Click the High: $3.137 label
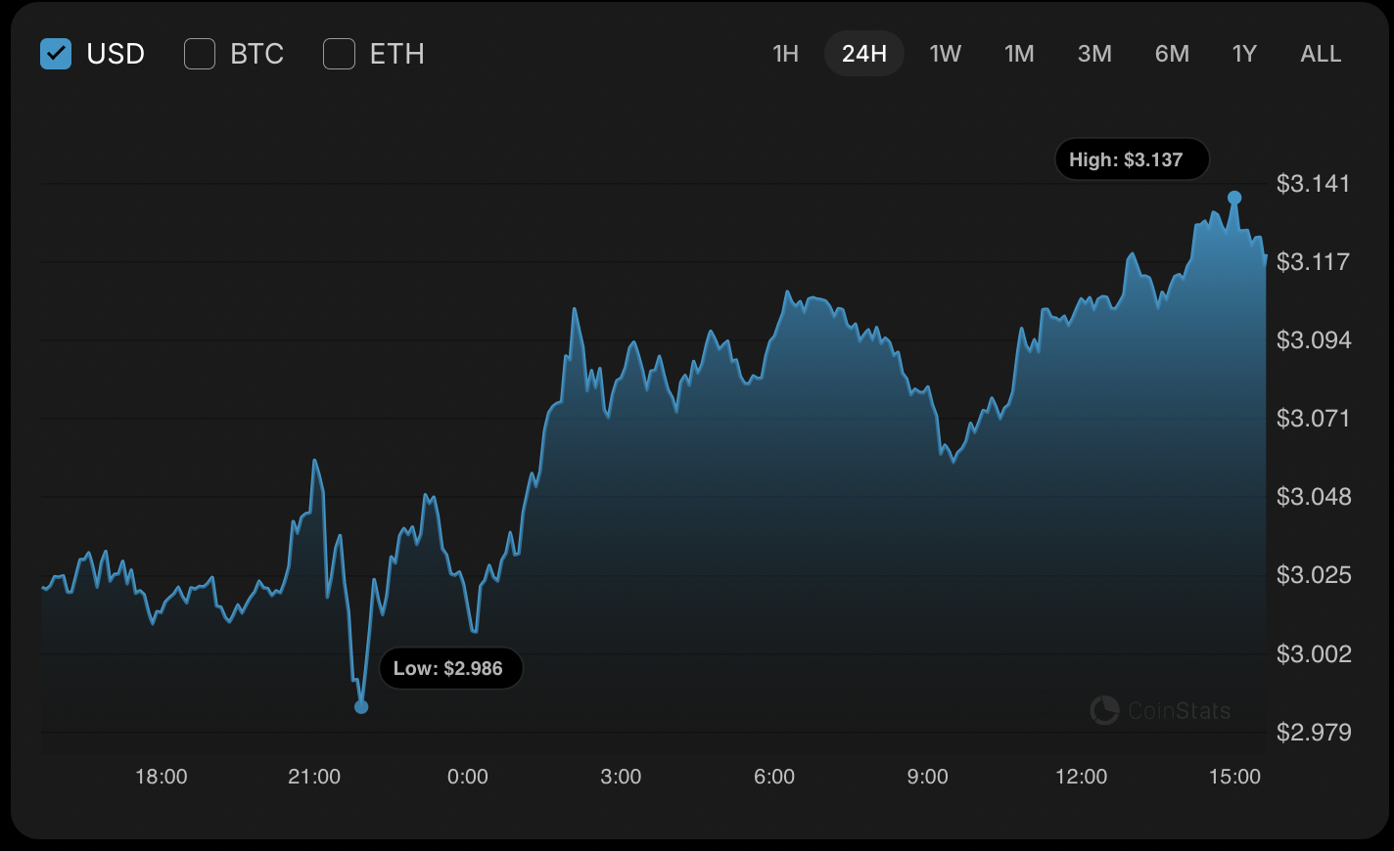1394x851 pixels. [1132, 159]
